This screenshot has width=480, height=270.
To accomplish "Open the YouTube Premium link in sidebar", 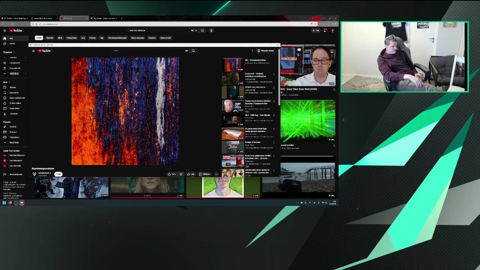I will (x=15, y=155).
